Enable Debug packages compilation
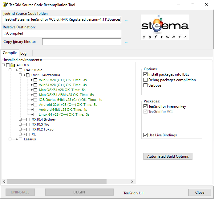The height and width of the screenshot is (199, 214). pyautogui.click(x=145, y=80)
